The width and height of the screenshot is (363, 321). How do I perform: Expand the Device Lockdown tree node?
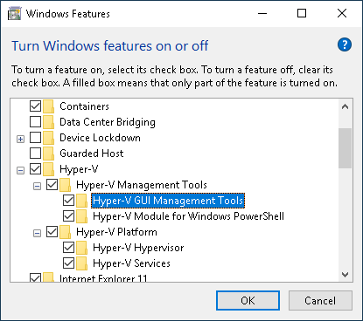coord(20,140)
